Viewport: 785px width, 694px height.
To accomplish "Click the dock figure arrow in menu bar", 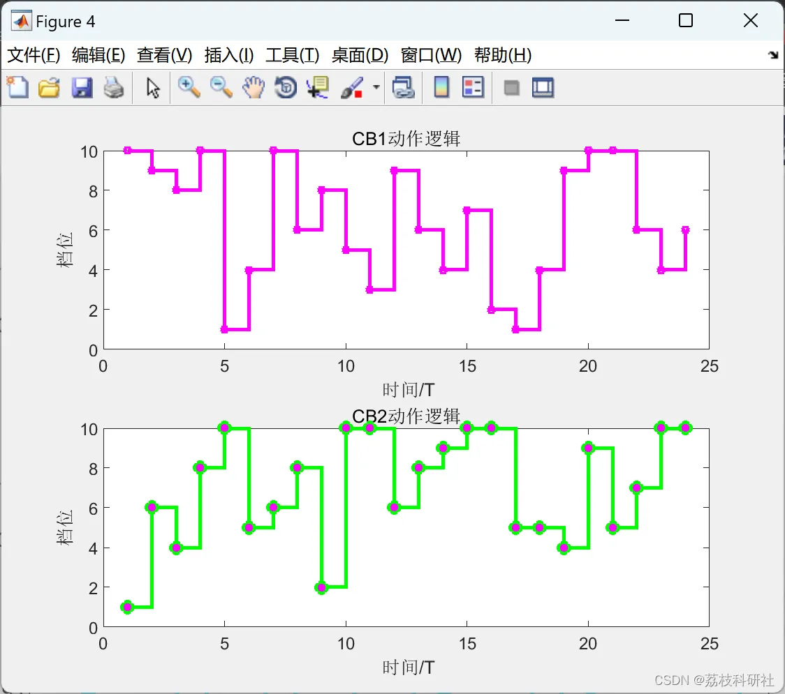I will click(773, 54).
